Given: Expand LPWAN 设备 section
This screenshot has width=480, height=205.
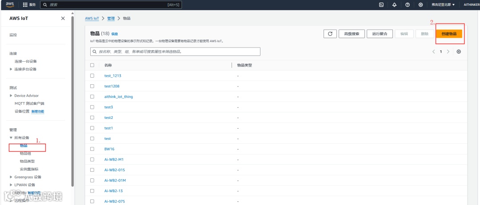Looking at the screenshot, I should [x=11, y=185].
